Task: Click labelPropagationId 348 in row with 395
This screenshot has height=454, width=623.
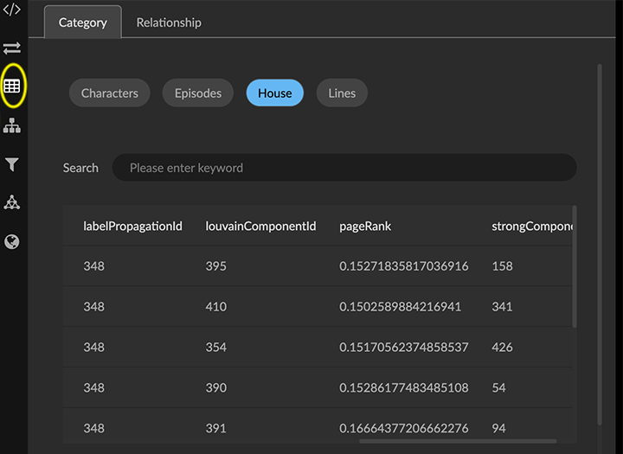Action: (x=93, y=265)
